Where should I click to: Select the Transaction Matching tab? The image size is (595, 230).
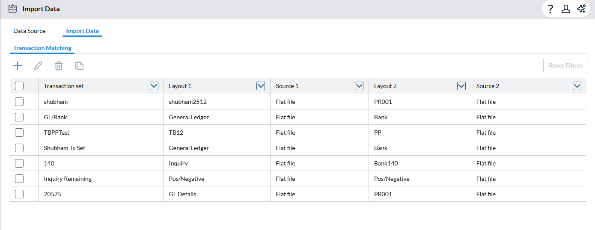(x=42, y=48)
